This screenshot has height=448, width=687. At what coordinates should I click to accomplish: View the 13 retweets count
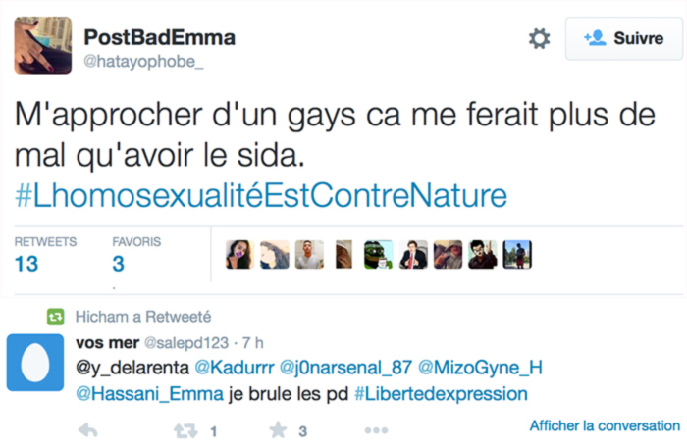tap(26, 263)
